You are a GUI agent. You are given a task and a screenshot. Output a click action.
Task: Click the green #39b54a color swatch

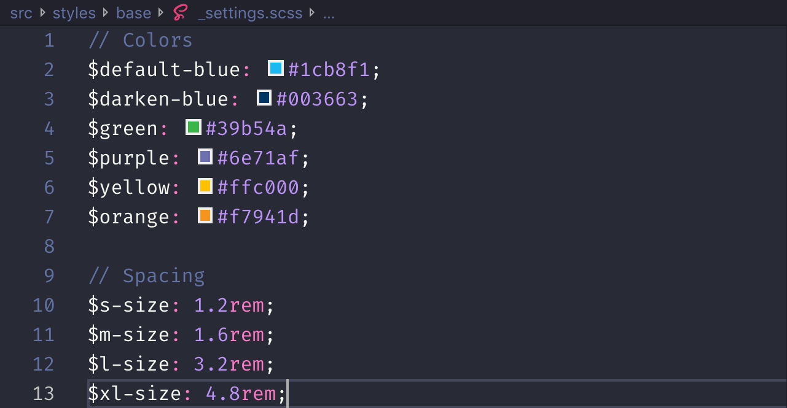pos(194,127)
